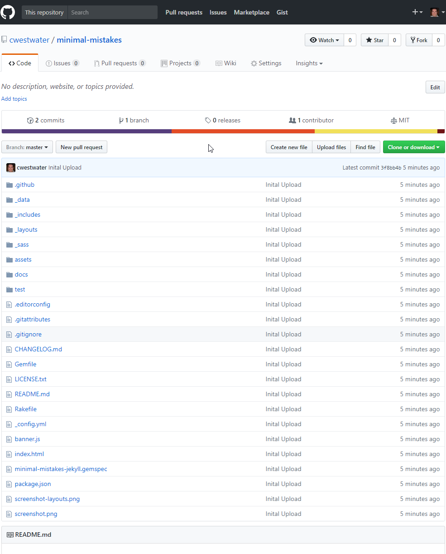Open the 2 commits link

tap(46, 121)
